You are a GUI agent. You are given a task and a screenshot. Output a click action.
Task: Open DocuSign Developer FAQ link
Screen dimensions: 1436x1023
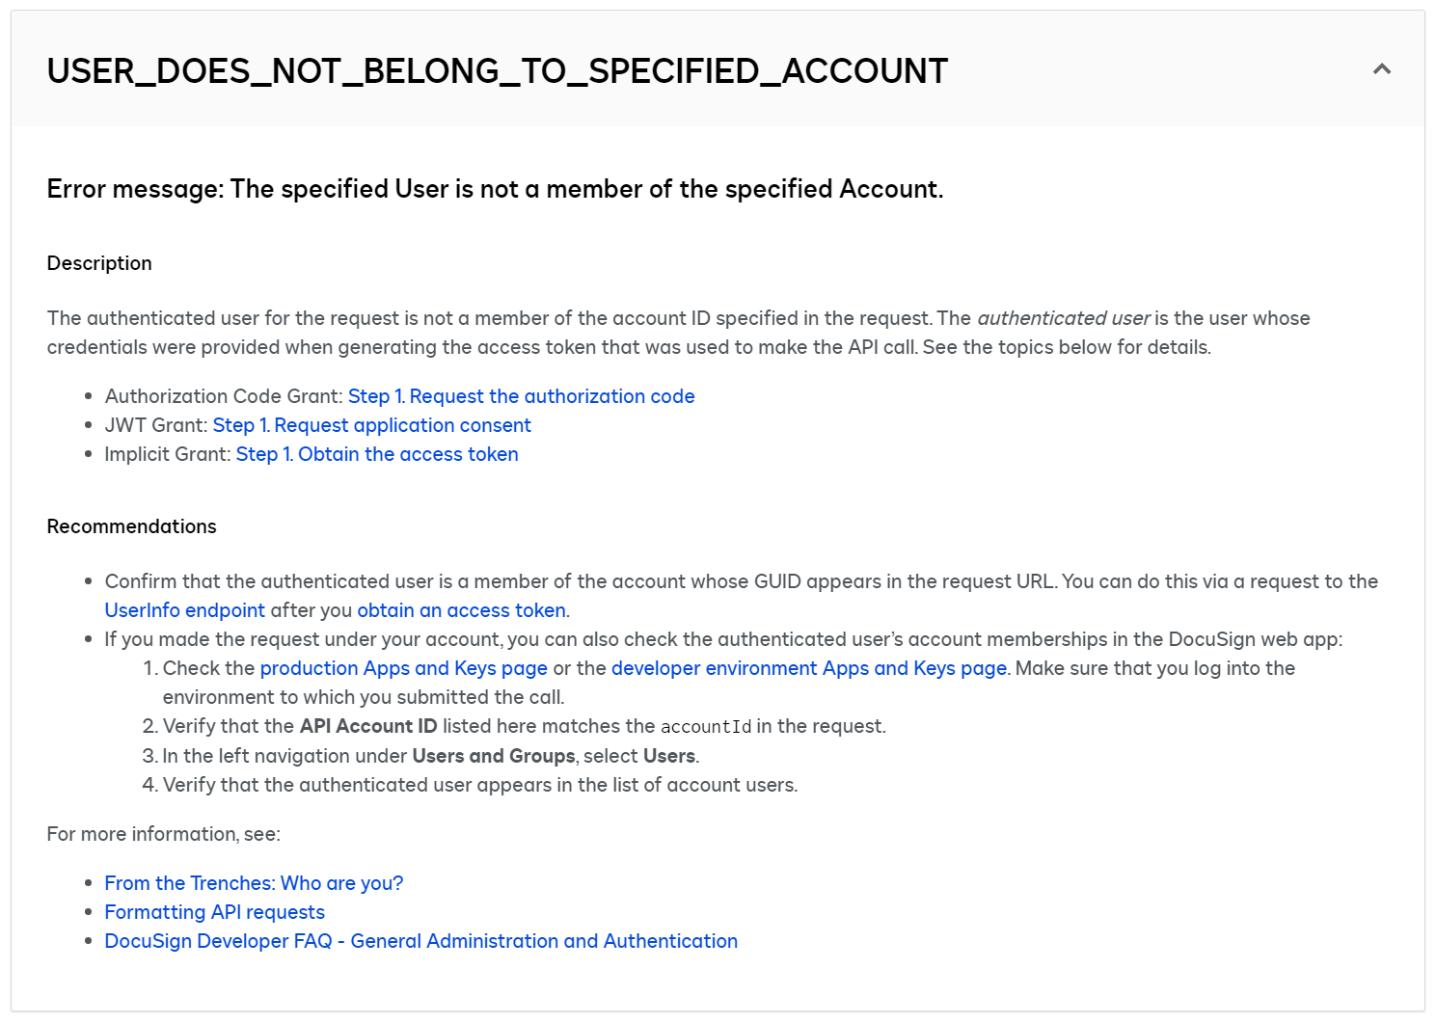[420, 941]
